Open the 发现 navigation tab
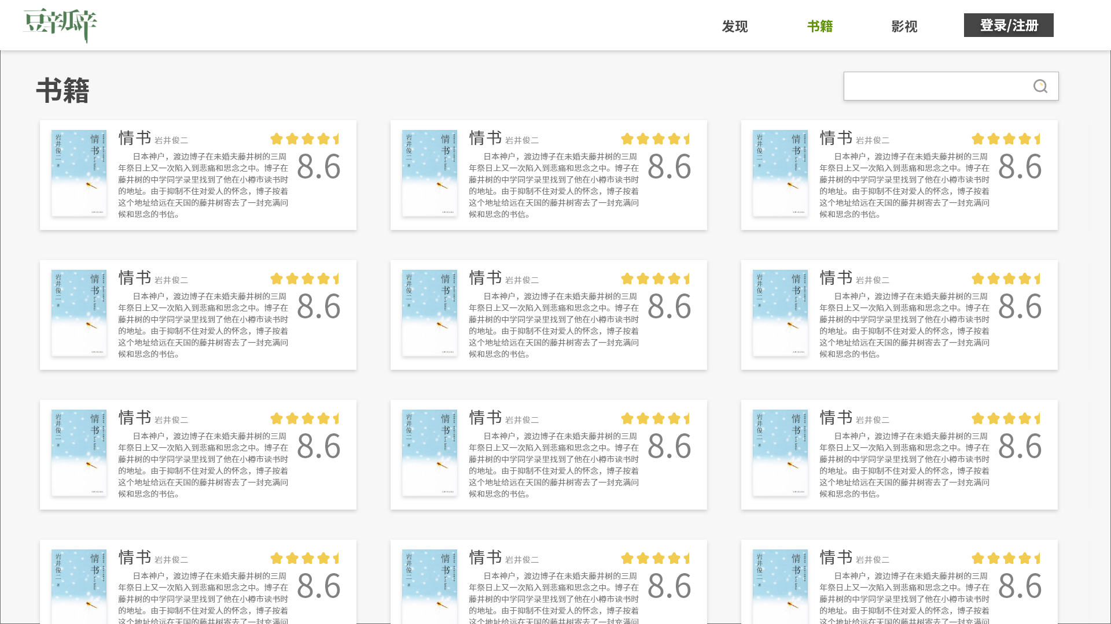Viewport: 1111px width, 624px height. (734, 26)
